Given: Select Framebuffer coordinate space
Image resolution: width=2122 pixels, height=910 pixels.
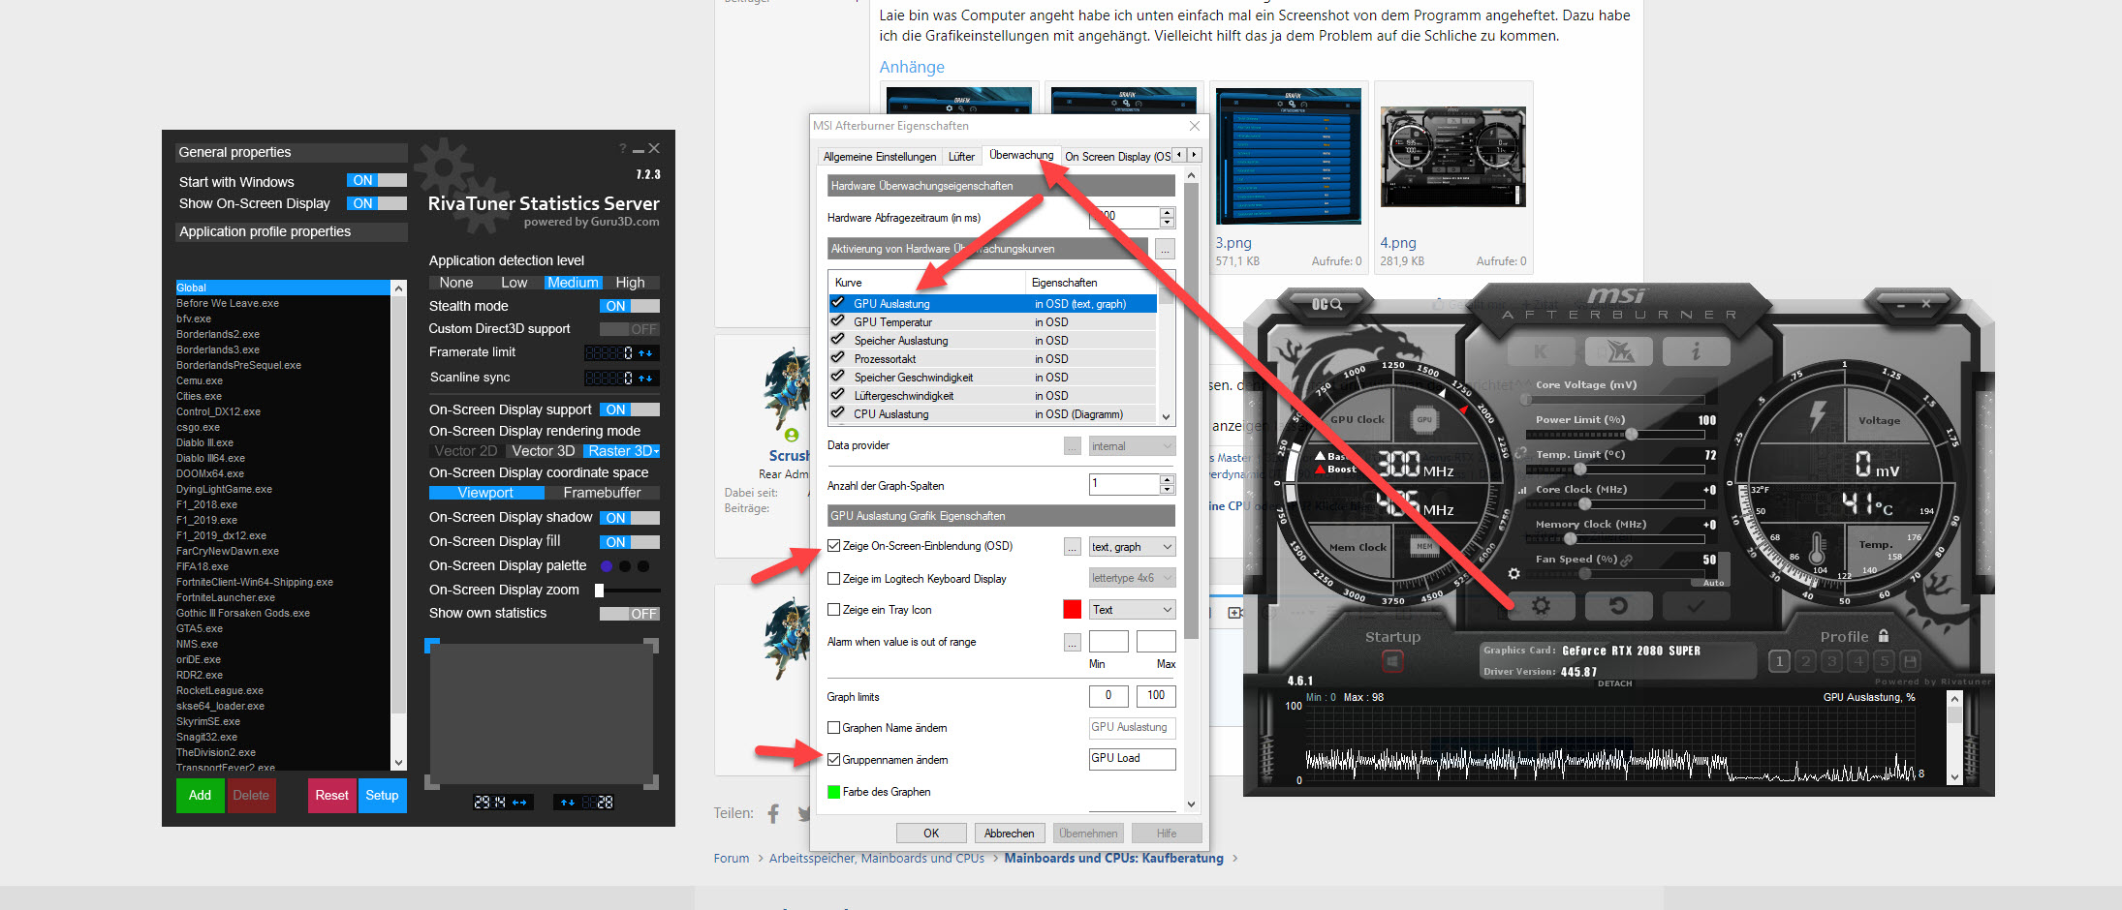Looking at the screenshot, I should [x=602, y=493].
